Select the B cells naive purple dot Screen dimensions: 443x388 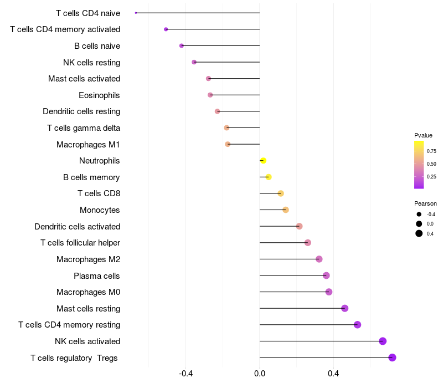point(182,46)
